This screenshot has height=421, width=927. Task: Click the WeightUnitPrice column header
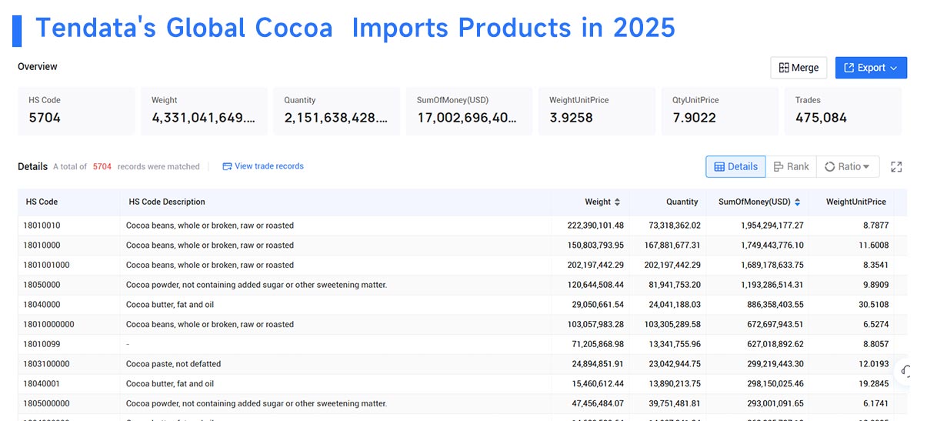[855, 202]
